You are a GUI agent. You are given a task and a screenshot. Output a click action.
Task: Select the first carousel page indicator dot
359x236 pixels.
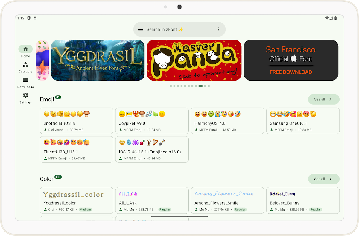pos(171,86)
